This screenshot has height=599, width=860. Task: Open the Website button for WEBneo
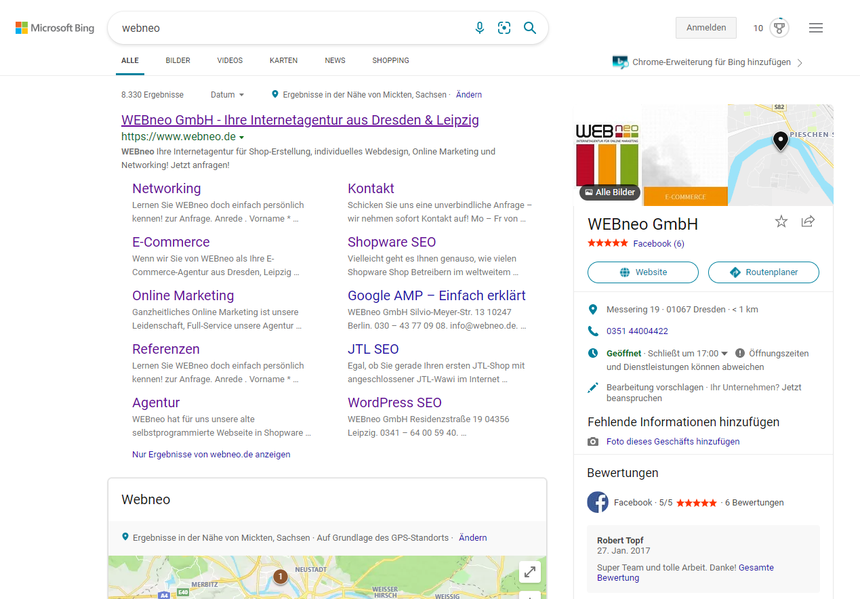(x=643, y=272)
